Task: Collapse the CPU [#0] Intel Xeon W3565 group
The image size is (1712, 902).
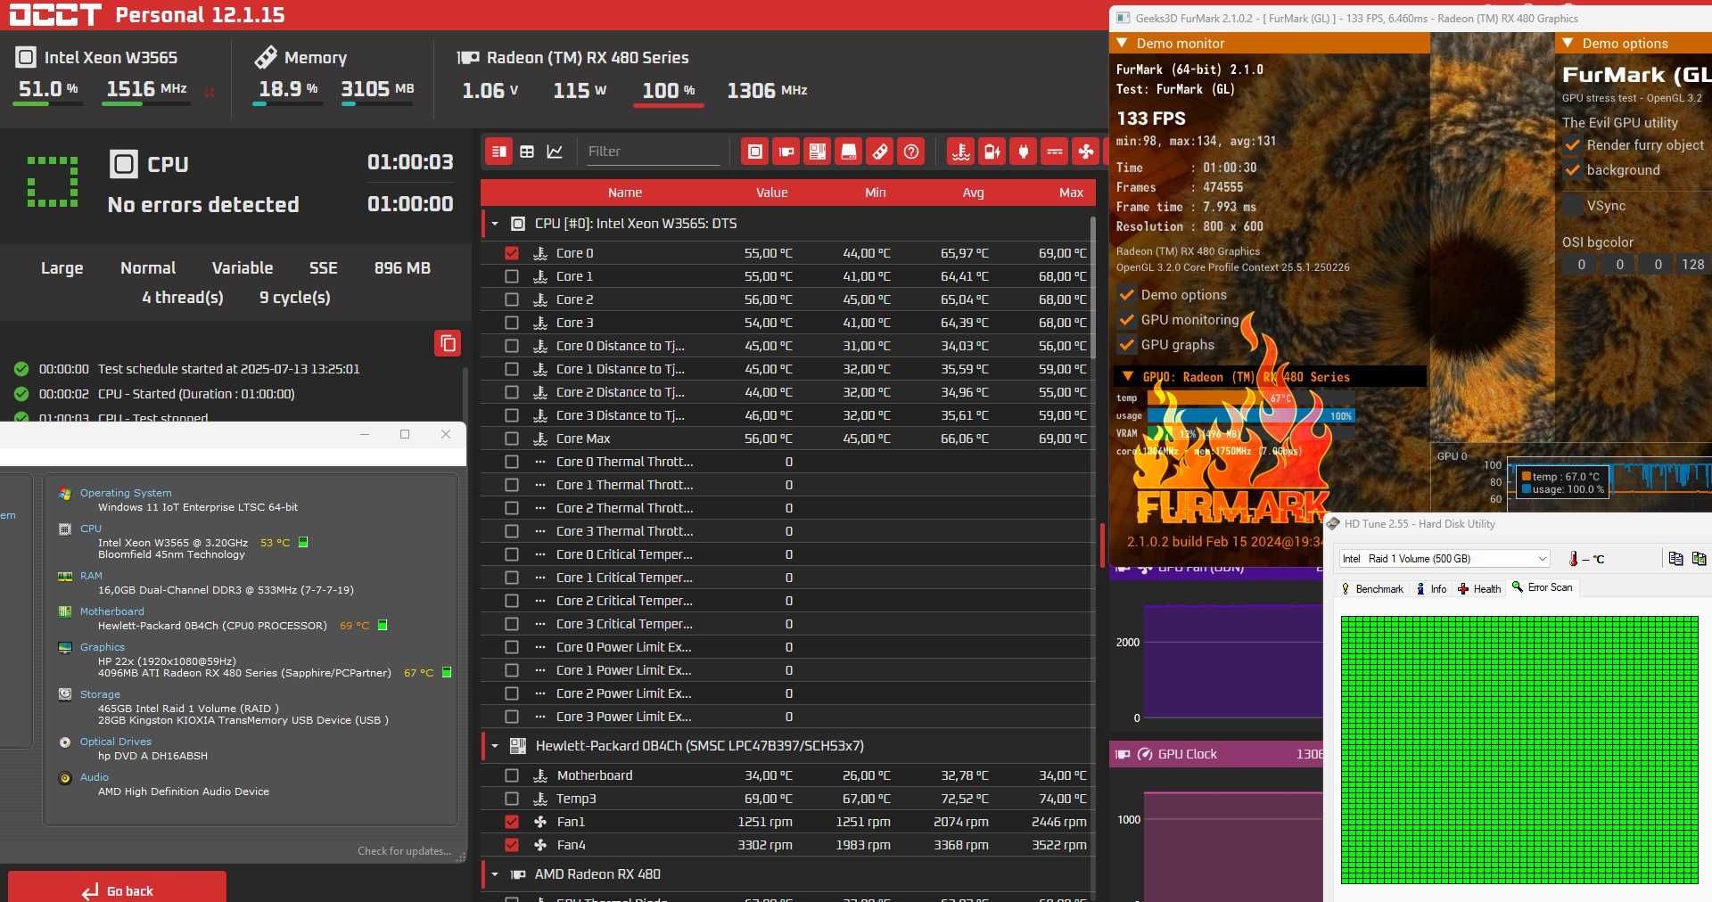Action: (495, 224)
